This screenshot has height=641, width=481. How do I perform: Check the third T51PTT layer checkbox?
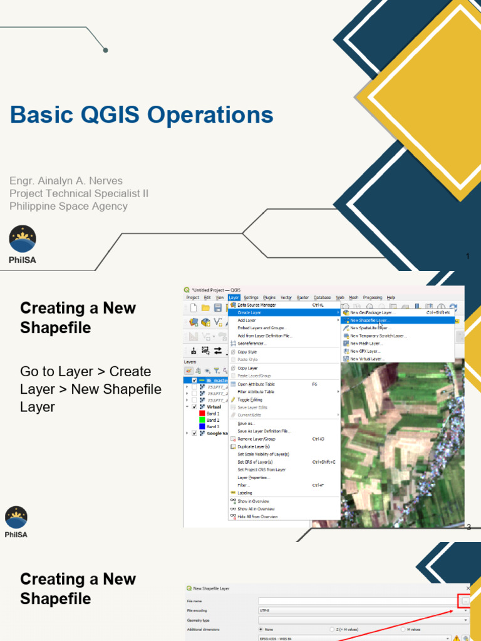[x=194, y=400]
